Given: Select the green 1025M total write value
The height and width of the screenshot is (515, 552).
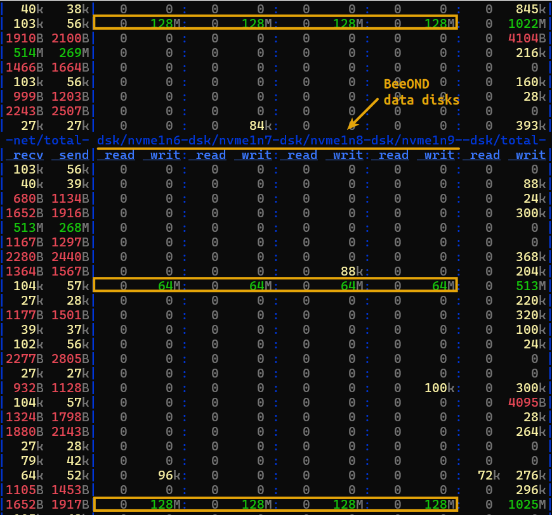Looking at the screenshot, I should point(527,505).
